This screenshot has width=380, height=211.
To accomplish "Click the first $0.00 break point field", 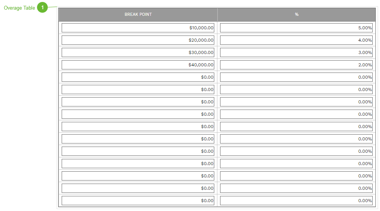I will [138, 77].
